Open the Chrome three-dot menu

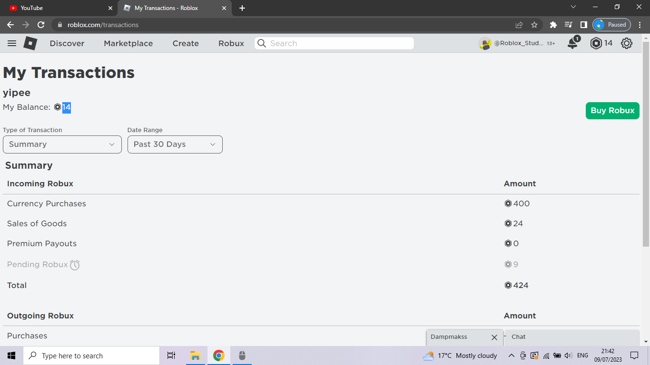[x=640, y=25]
